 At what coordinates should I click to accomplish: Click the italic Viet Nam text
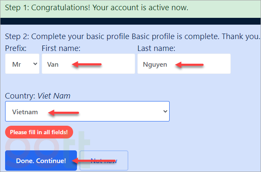54,96
